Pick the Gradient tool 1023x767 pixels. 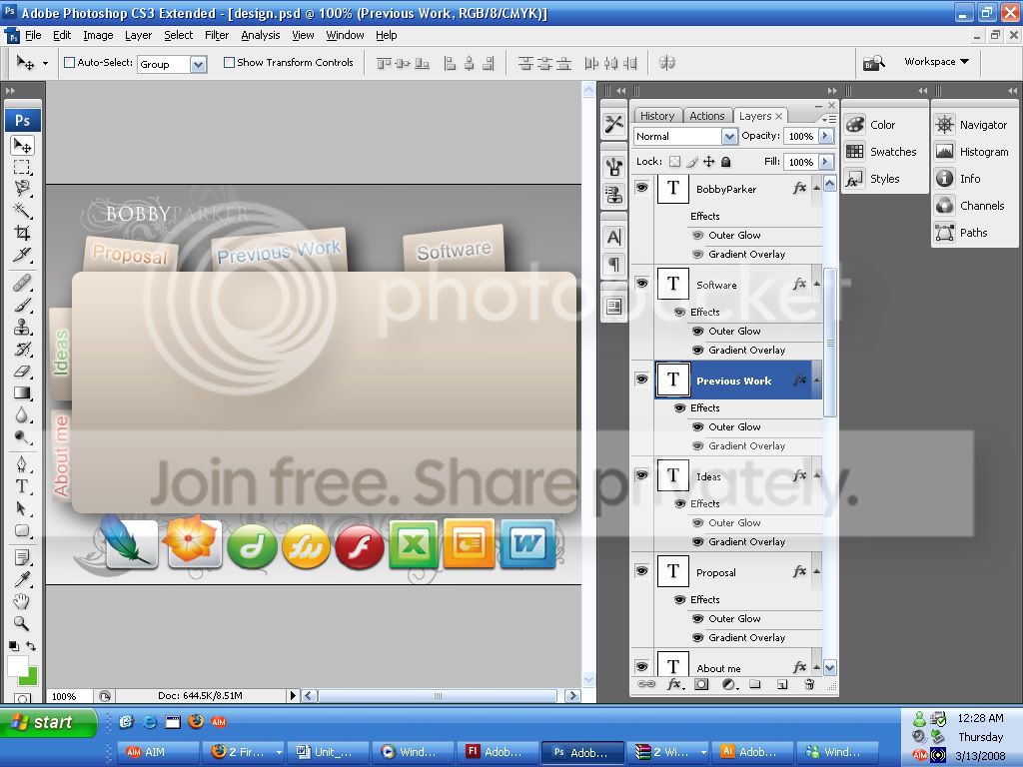(x=22, y=392)
